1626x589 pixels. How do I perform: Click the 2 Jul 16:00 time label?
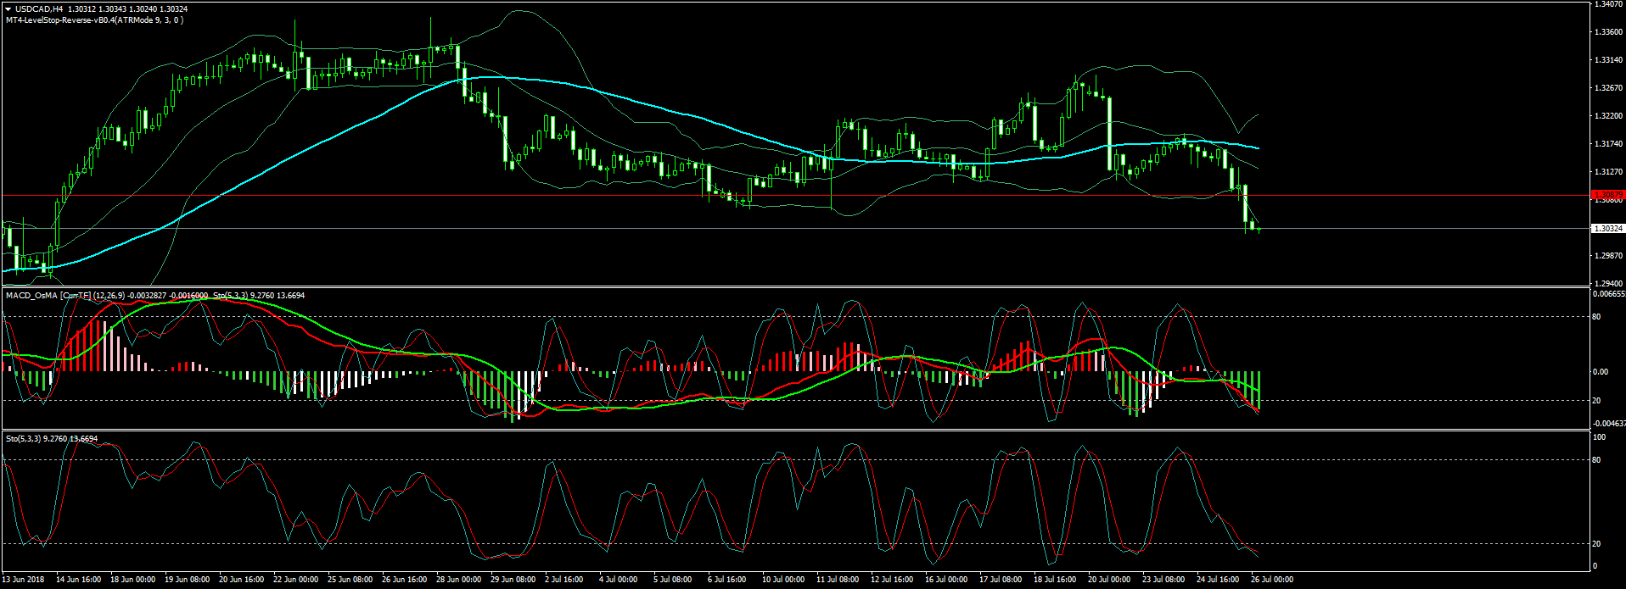[563, 580]
